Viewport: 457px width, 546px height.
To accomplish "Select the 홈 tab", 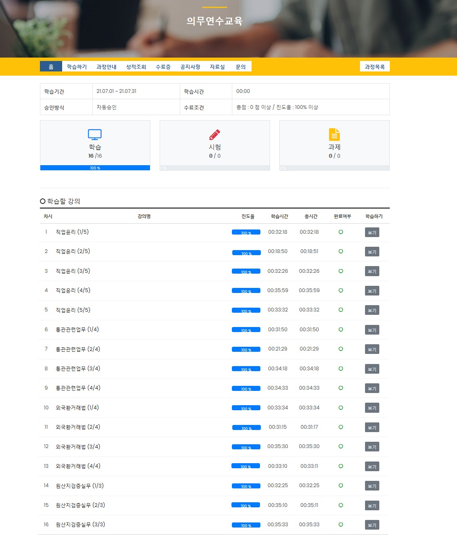I will 51,66.
